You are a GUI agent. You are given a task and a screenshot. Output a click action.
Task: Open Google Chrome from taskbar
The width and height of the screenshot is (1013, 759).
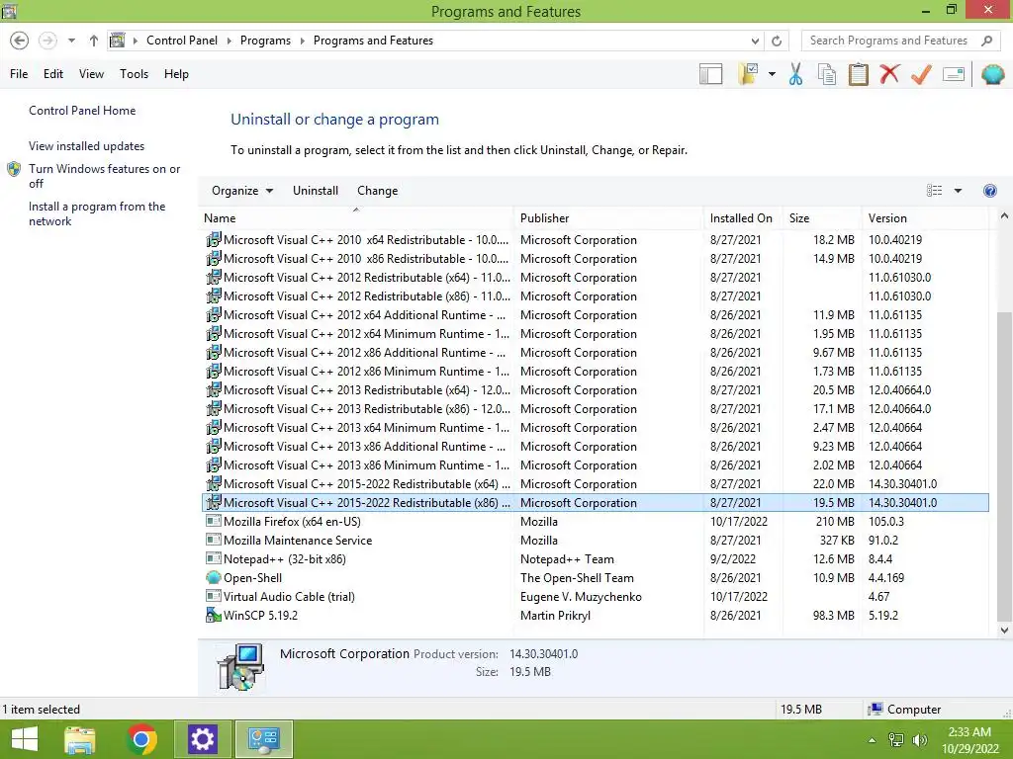(x=142, y=739)
